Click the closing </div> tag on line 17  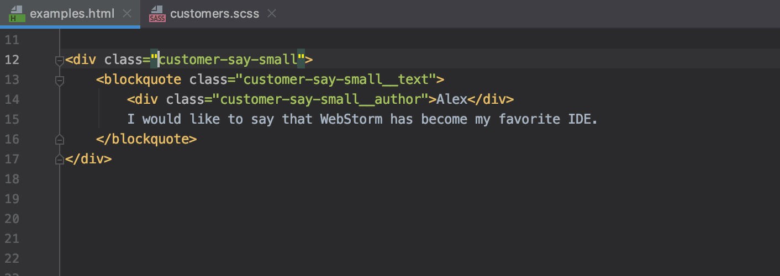coord(88,159)
